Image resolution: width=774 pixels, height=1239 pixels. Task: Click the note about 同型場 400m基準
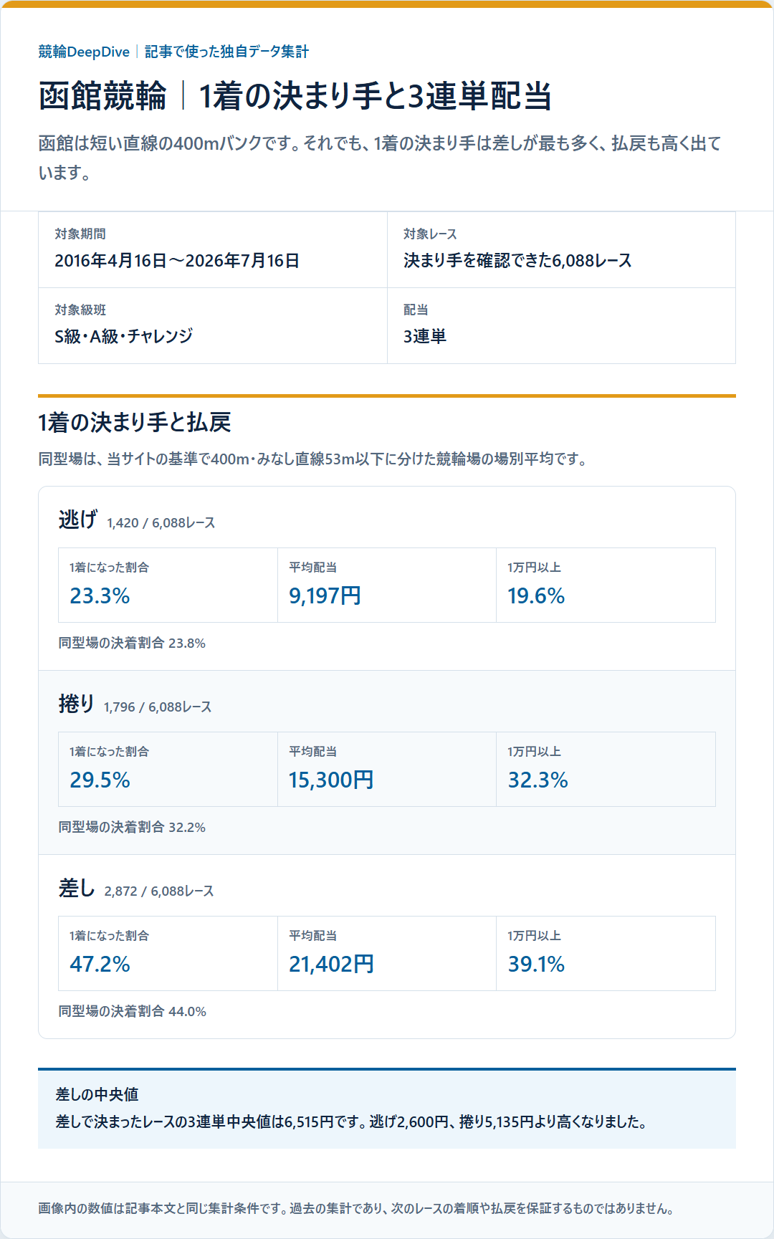point(312,459)
